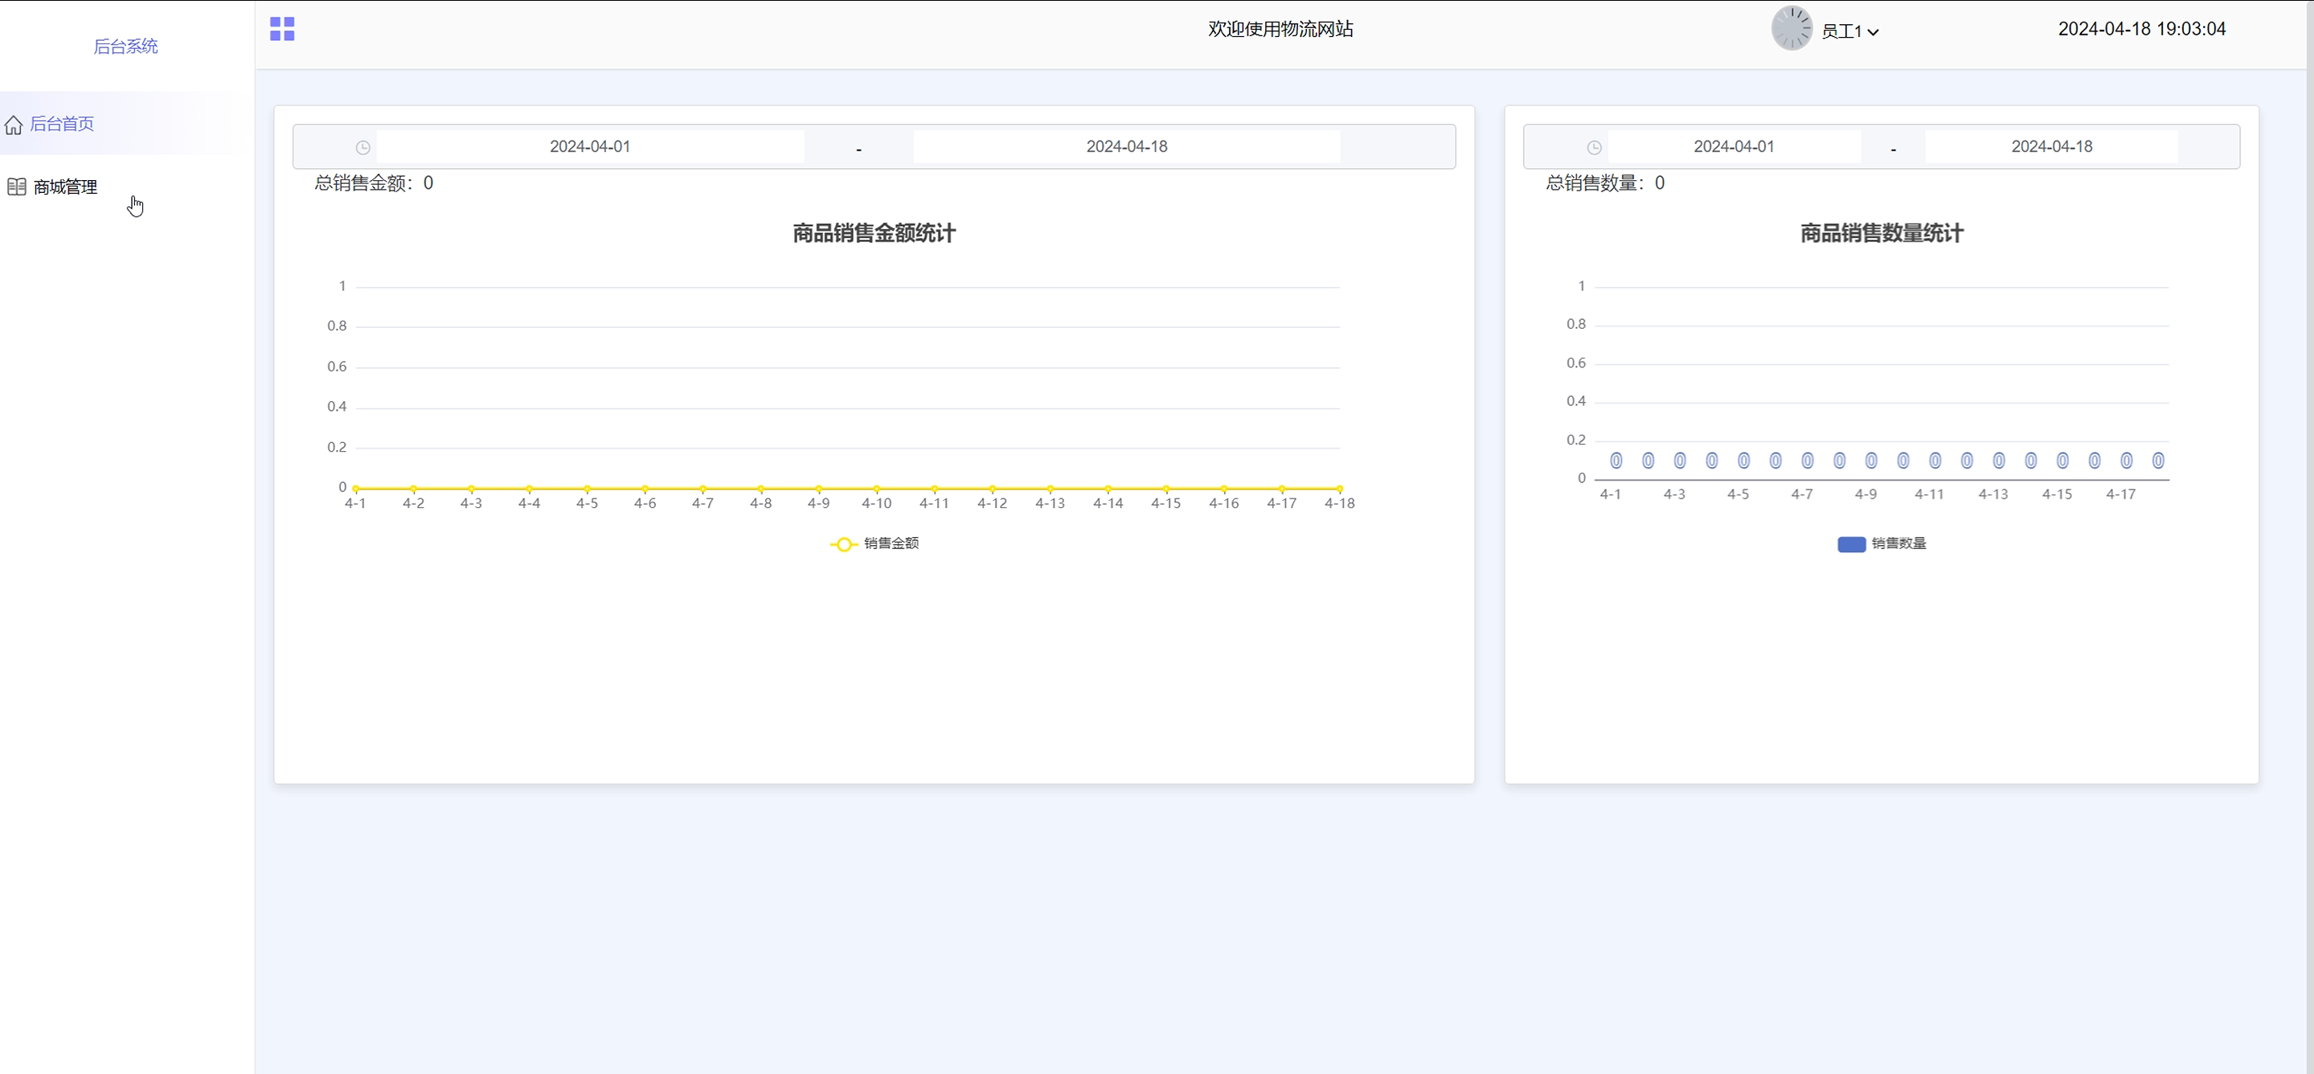
Task: Open the 员工1 user dropdown
Action: (x=1849, y=31)
